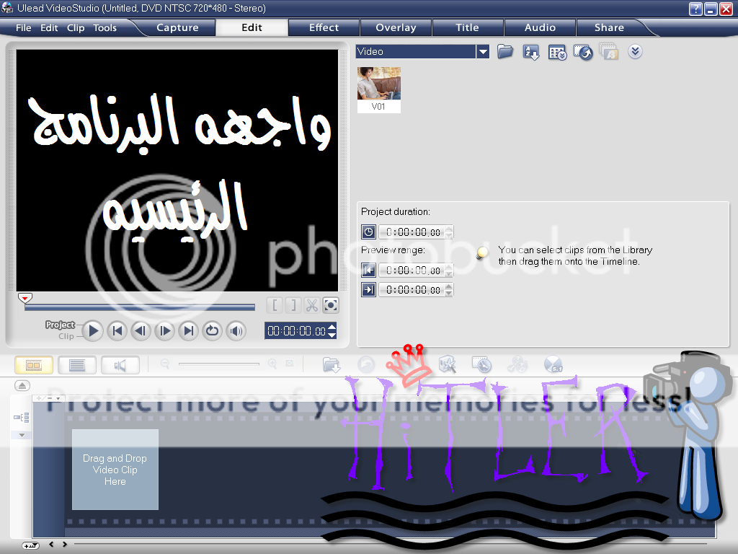Viewport: 738px width, 554px height.
Task: Click the Cut Clip scissors icon
Action: pos(311,305)
